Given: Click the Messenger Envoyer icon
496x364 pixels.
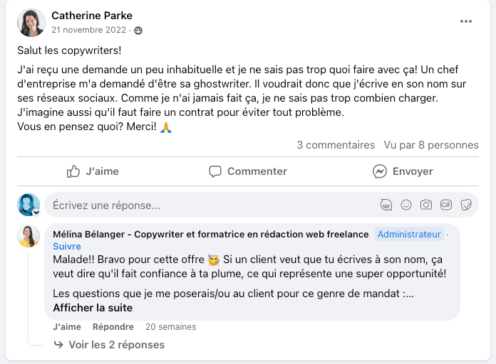Looking at the screenshot, I should (380, 171).
